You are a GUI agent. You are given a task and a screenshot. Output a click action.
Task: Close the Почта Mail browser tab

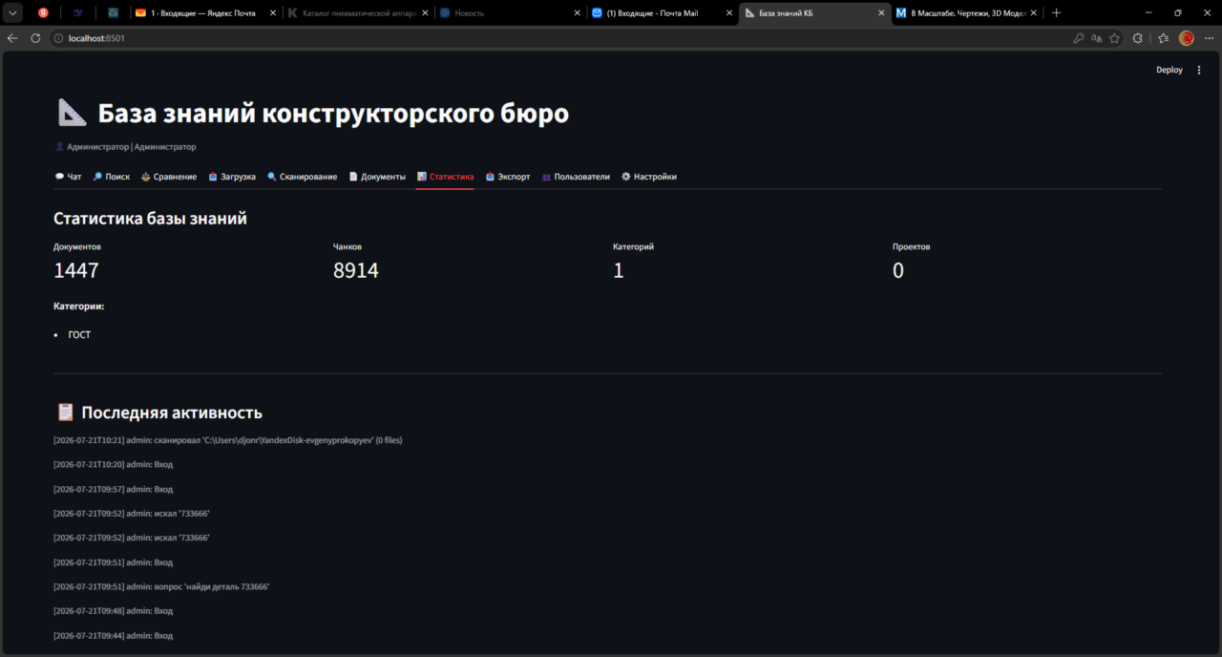pyautogui.click(x=728, y=13)
